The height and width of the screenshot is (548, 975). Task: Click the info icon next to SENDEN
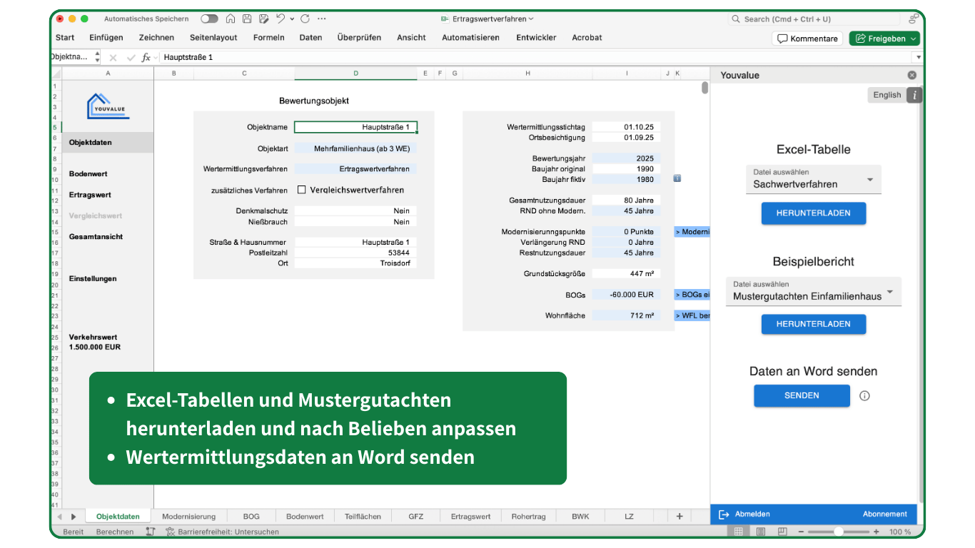(864, 395)
